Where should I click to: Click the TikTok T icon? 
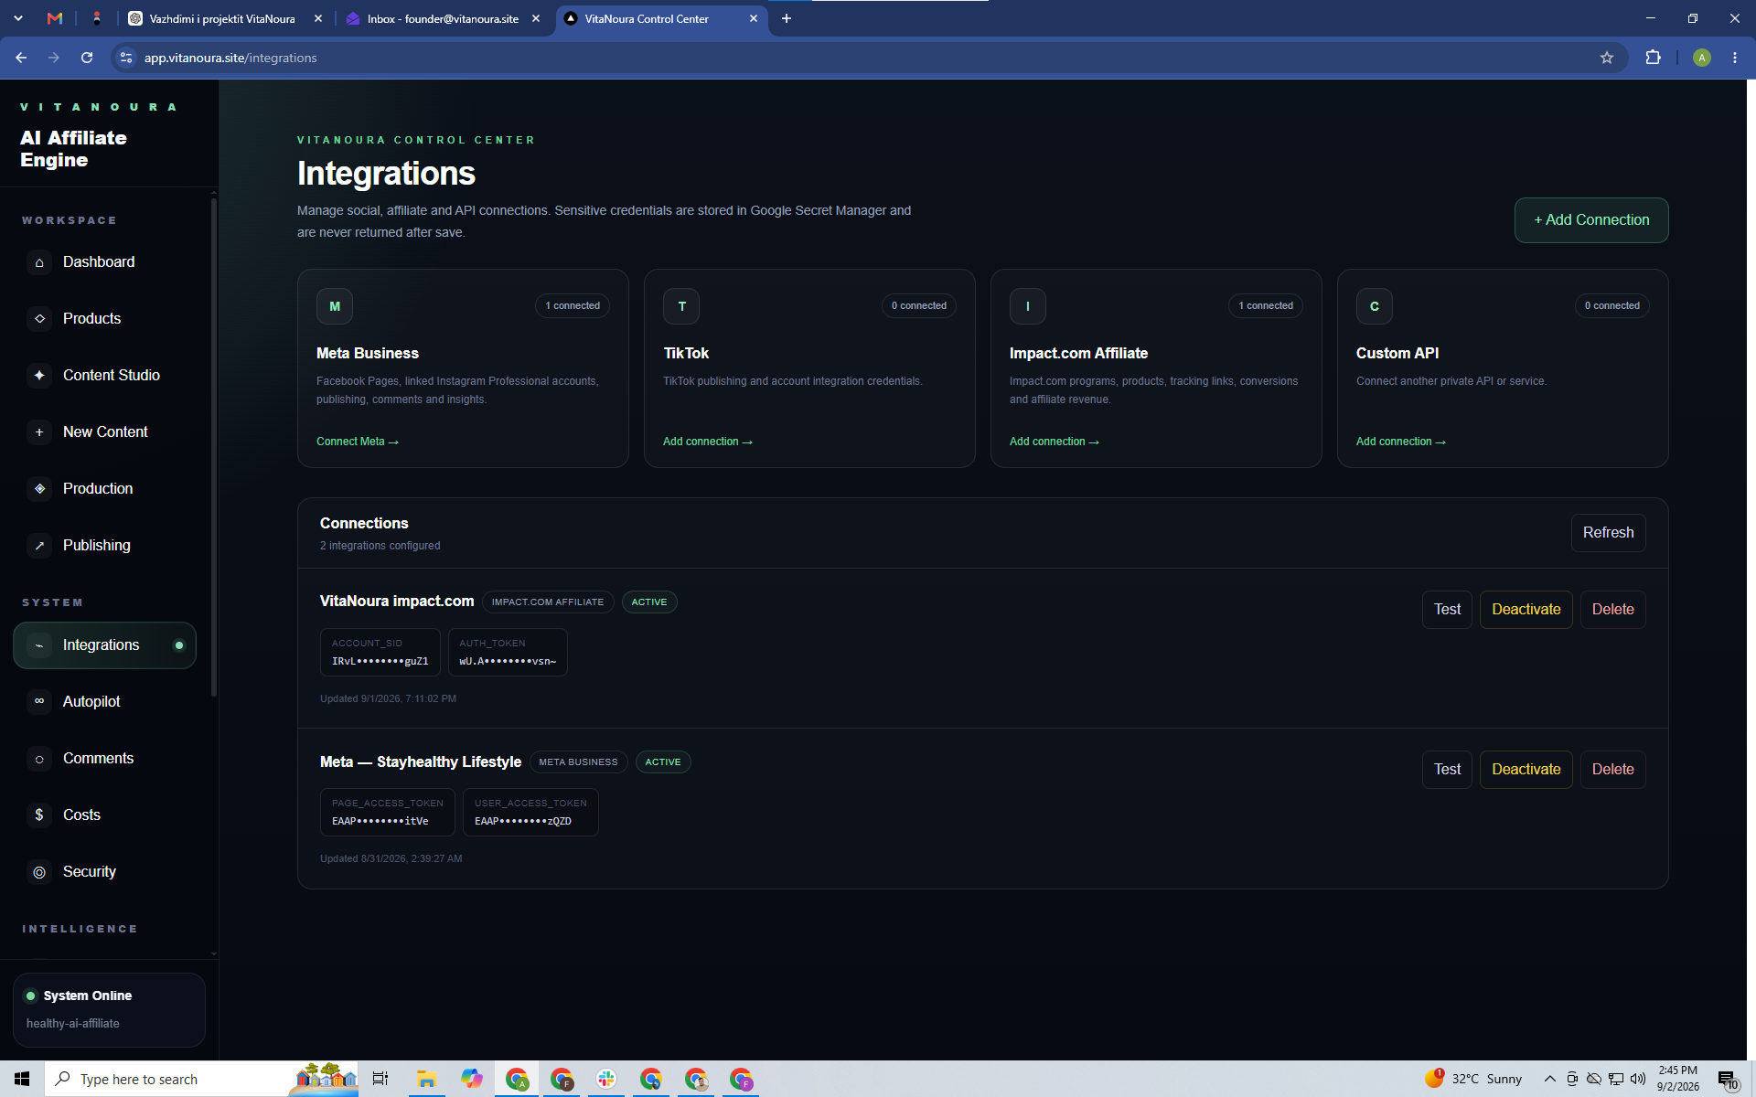[x=681, y=306]
